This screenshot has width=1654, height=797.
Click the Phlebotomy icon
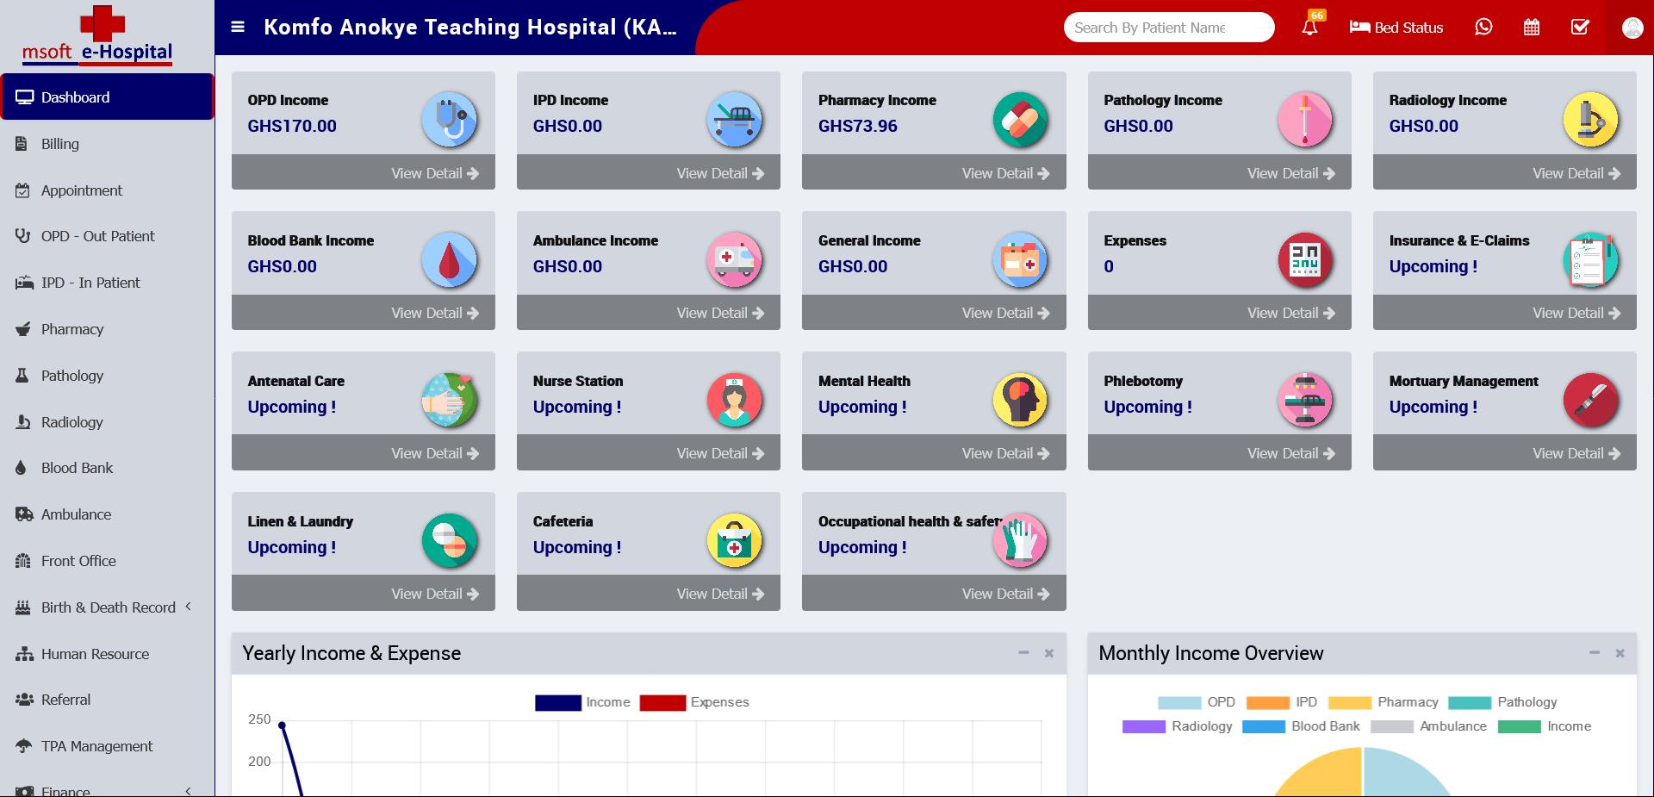[1305, 400]
